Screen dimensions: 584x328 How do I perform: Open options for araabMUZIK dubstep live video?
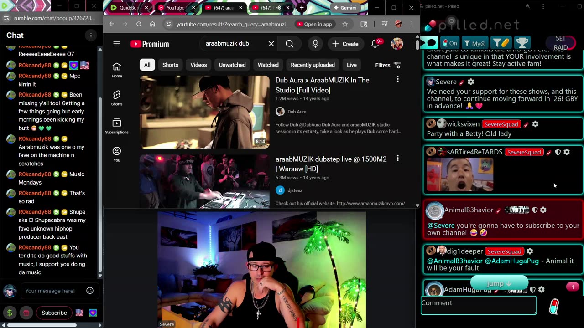pyautogui.click(x=398, y=159)
